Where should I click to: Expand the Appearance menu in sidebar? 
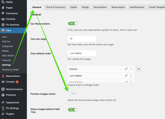pos(13,103)
